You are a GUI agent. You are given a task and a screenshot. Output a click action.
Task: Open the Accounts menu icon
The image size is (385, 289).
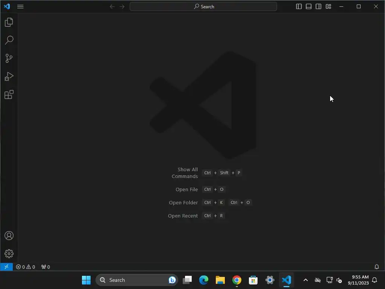[9, 236]
